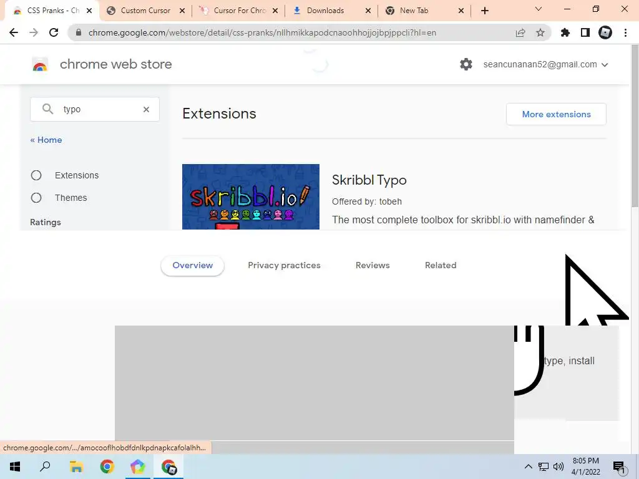Image resolution: width=639 pixels, height=479 pixels.
Task: Click 'Offered by: tobeh' text
Action: [x=367, y=201]
